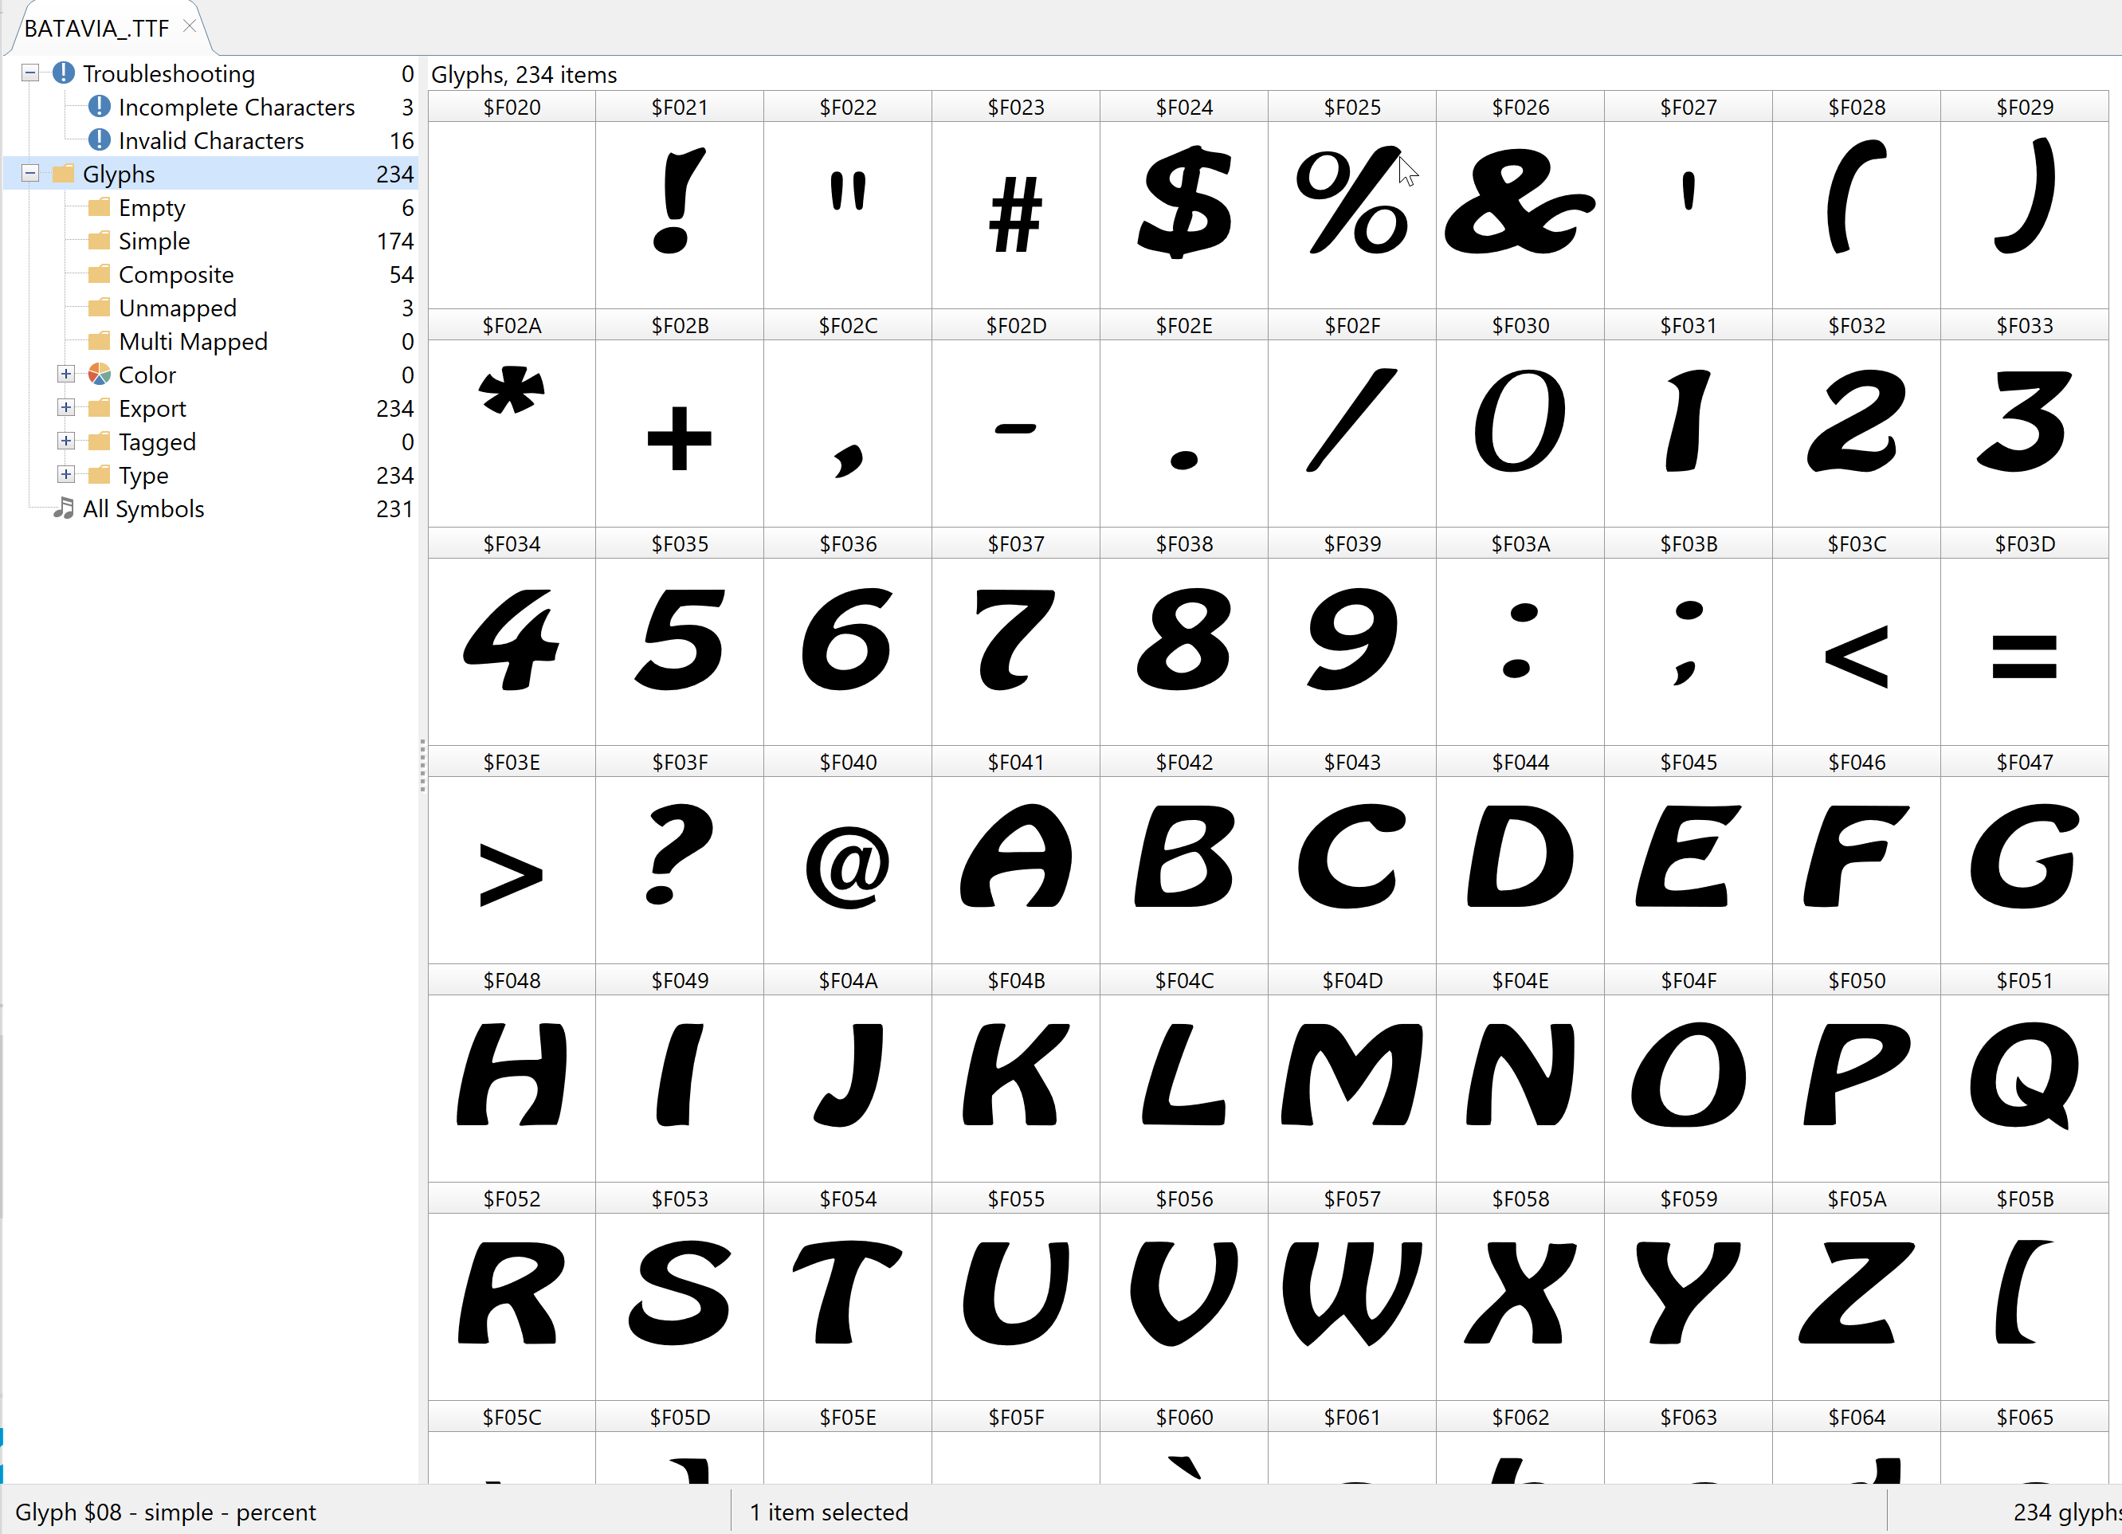Click the Export folder icon

[x=99, y=408]
